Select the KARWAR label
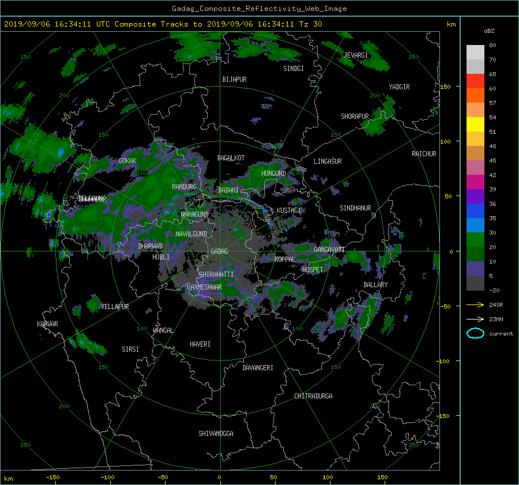Image resolution: width=519 pixels, height=485 pixels. coord(47,324)
